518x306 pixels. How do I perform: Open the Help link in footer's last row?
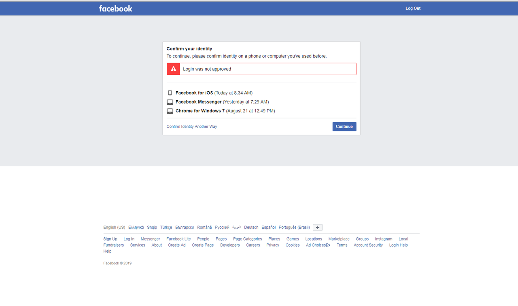click(x=107, y=251)
